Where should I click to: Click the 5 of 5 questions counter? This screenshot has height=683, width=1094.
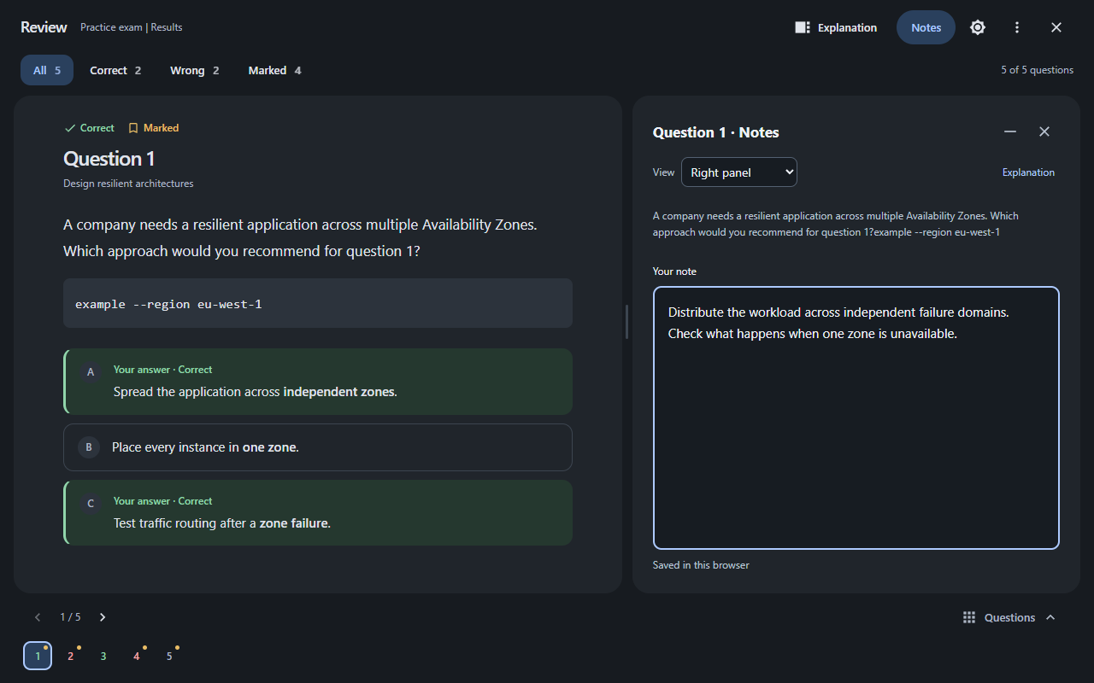tap(1037, 70)
